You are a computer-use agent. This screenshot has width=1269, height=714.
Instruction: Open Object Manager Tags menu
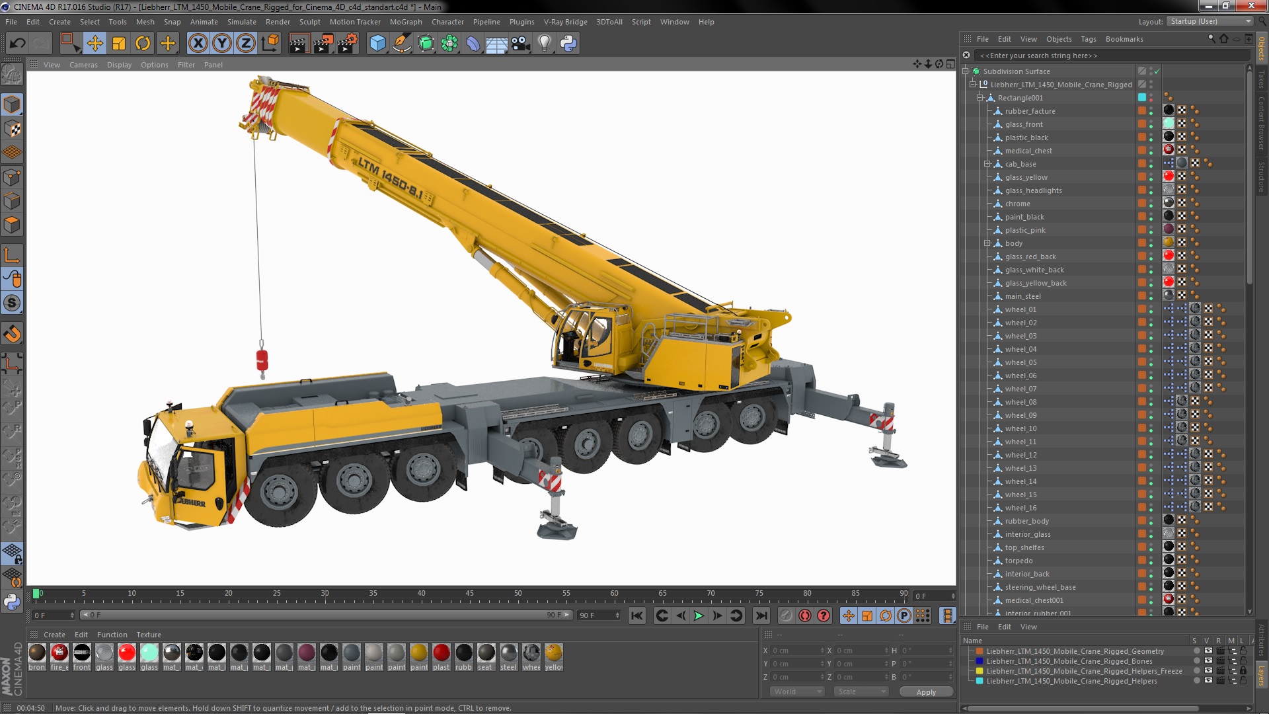pyautogui.click(x=1088, y=39)
